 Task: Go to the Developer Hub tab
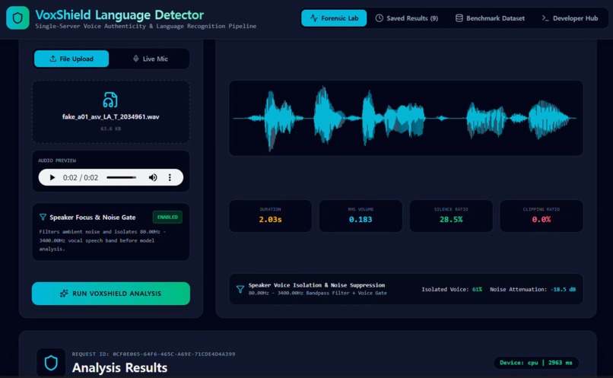coord(570,18)
